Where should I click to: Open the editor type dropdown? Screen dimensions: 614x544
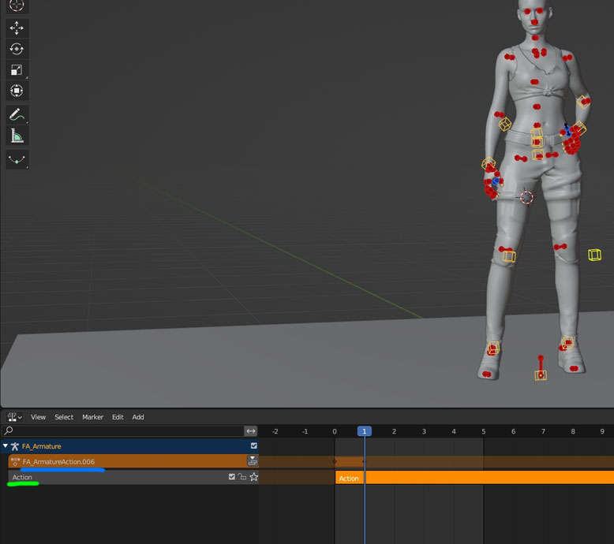[x=14, y=417]
